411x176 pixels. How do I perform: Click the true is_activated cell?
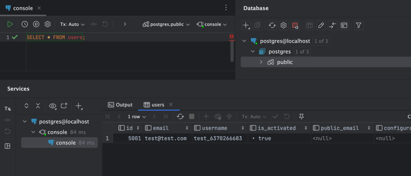279,138
